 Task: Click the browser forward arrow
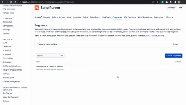pos(7,2)
